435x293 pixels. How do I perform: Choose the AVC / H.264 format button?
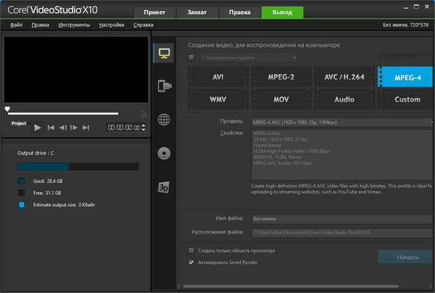[x=345, y=77]
